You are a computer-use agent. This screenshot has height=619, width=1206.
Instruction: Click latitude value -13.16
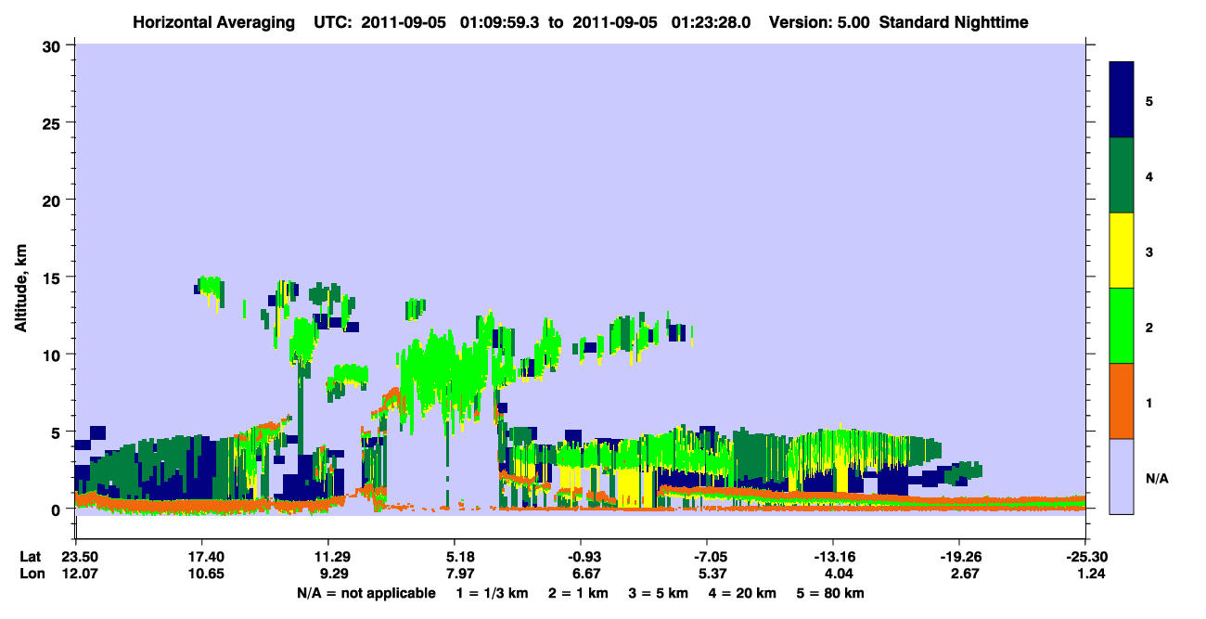[x=833, y=557]
